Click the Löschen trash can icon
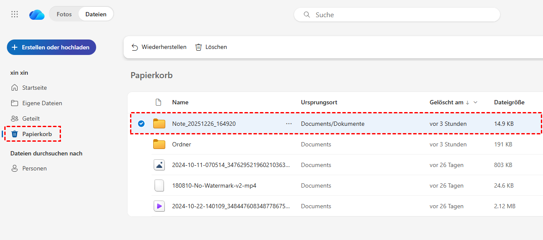 tap(198, 47)
